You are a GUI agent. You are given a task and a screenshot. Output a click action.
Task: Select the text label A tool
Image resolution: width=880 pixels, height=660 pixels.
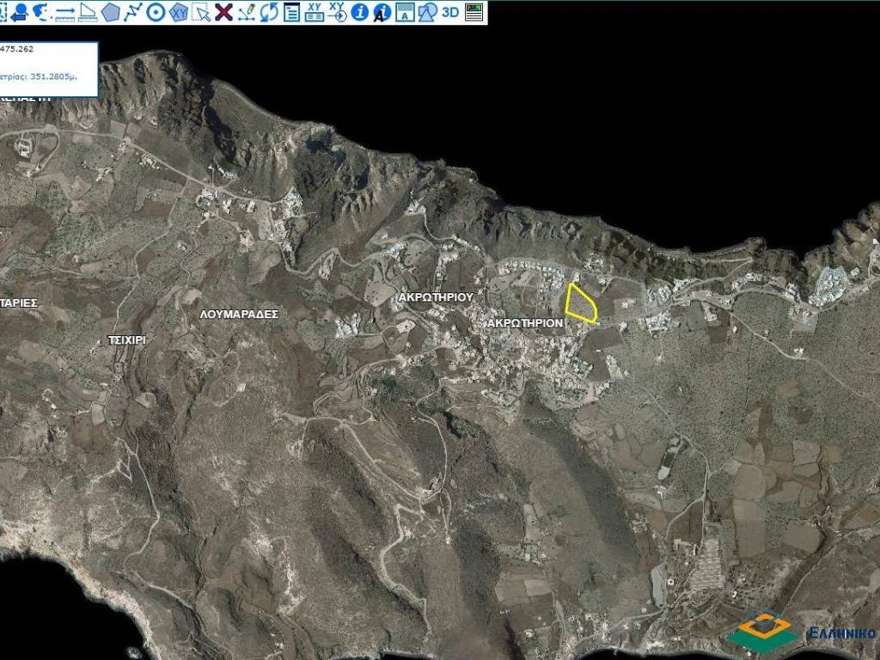pos(405,12)
